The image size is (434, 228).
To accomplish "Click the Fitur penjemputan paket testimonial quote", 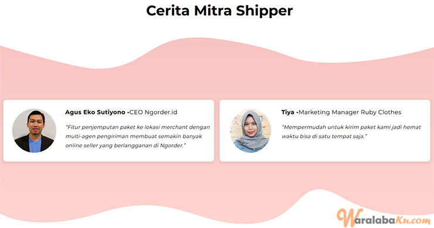I will point(138,136).
